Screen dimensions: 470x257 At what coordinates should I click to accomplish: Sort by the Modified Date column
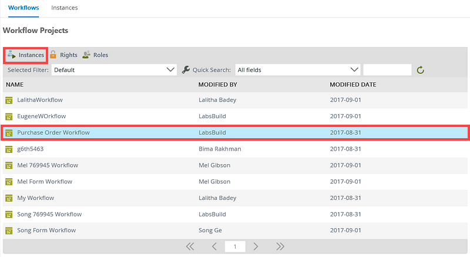pyautogui.click(x=353, y=85)
